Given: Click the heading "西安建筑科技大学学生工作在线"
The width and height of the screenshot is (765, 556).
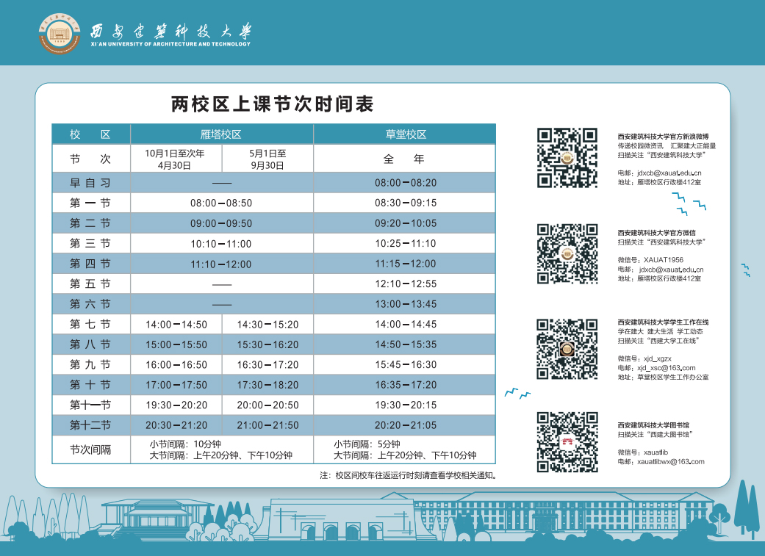Looking at the screenshot, I should (x=663, y=322).
